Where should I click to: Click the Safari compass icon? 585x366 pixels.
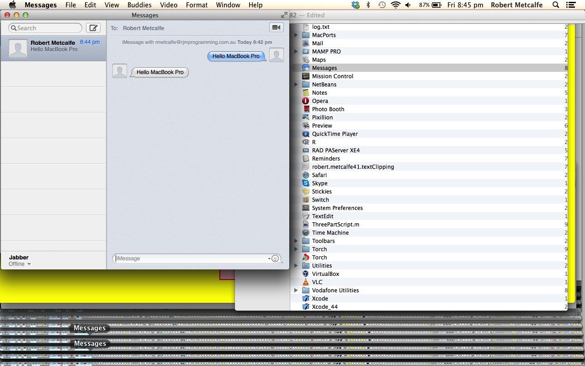coord(306,175)
